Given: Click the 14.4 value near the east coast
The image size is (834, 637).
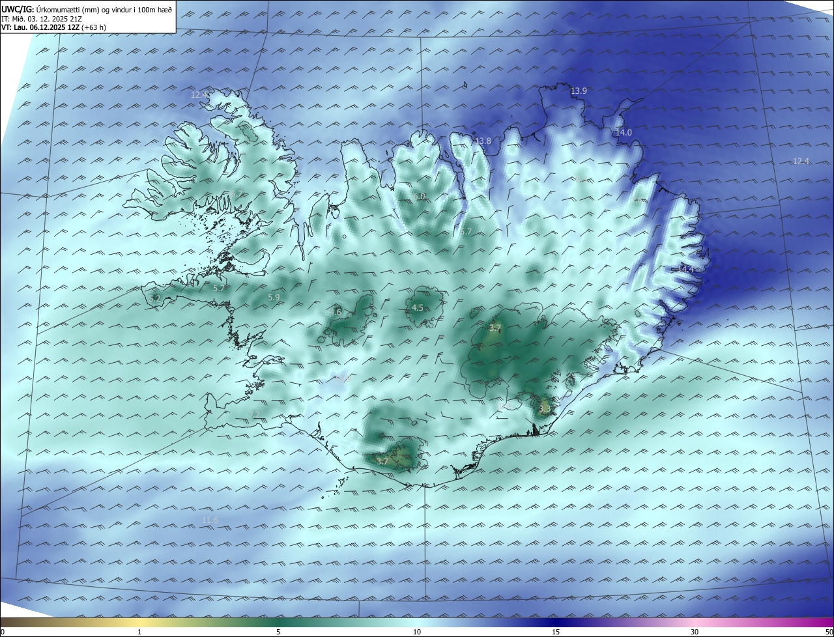Looking at the screenshot, I should click(686, 269).
